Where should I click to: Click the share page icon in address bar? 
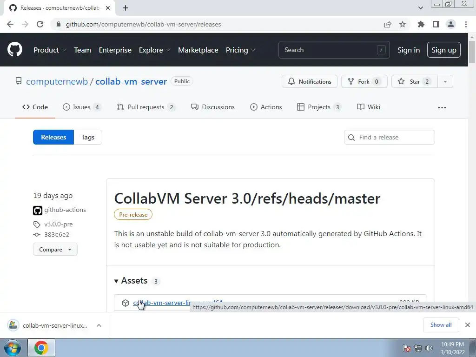click(388, 24)
